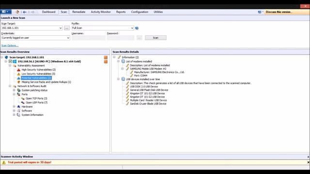The width and height of the screenshot is (310, 174).
Task: Click the orange status box on ALUNO-PC row
Action: [x=106, y=61]
